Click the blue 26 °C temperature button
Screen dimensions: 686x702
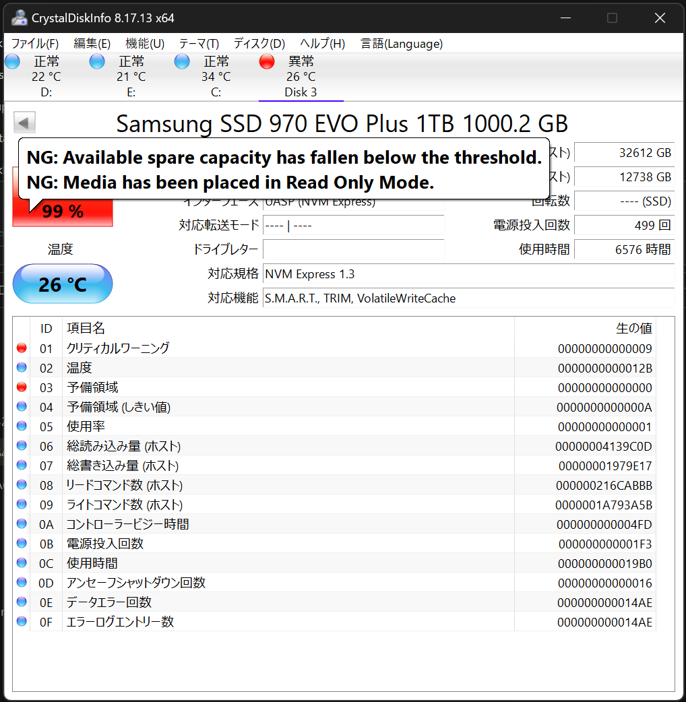coord(63,284)
